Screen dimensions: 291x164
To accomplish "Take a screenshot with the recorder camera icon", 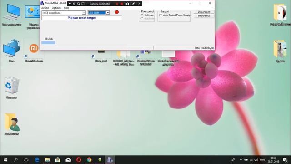I will pos(127,4).
